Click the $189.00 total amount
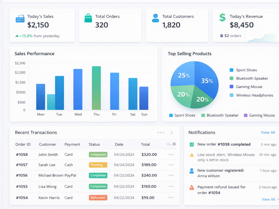The image size is (279, 209). 149,165
